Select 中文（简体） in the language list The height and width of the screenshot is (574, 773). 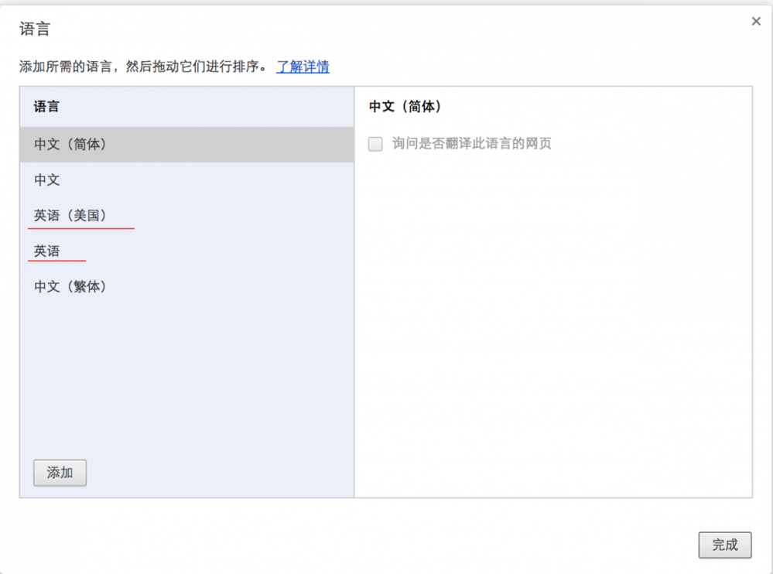pos(70,145)
